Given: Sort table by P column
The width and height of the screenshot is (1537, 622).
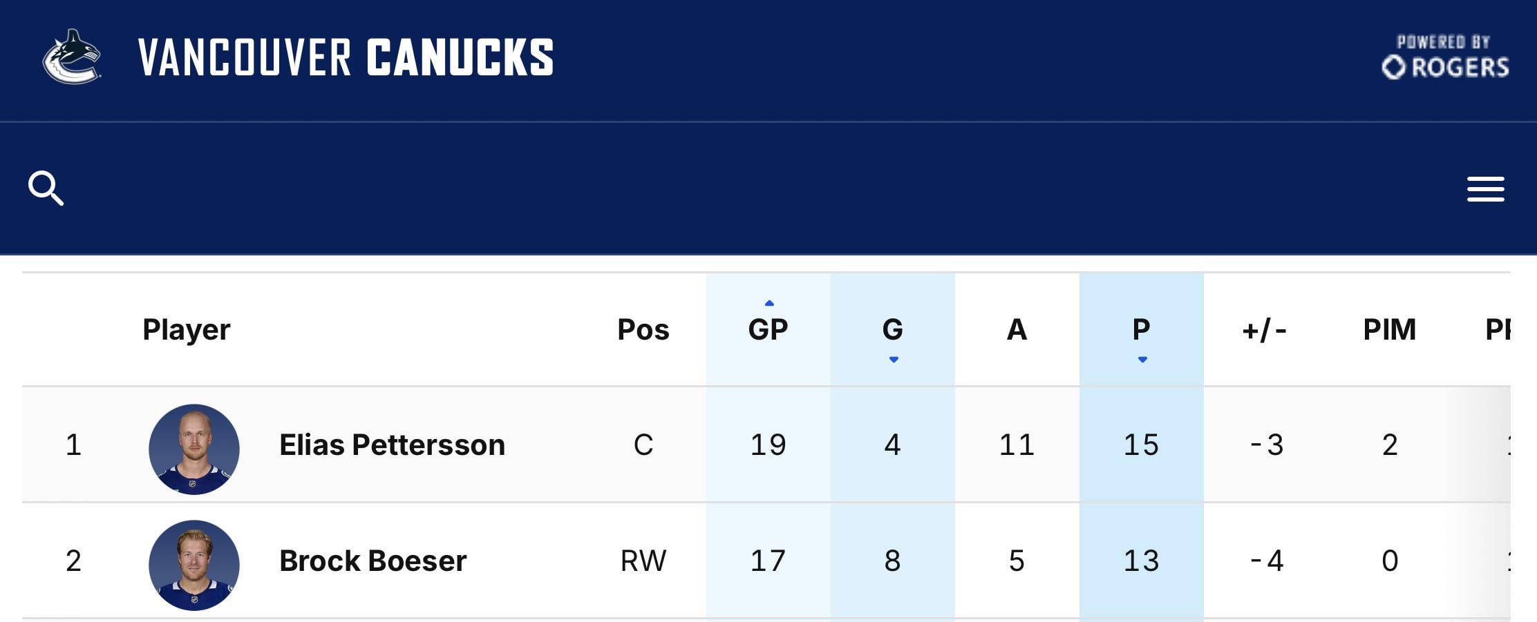Looking at the screenshot, I should coord(1141,329).
